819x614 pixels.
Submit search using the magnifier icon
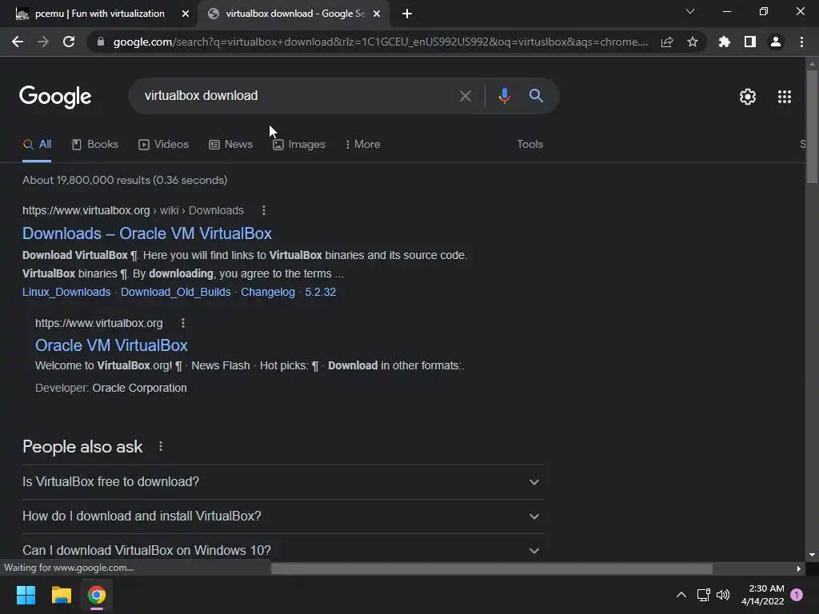pos(536,96)
